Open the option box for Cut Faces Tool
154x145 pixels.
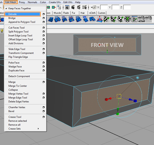point(44,28)
